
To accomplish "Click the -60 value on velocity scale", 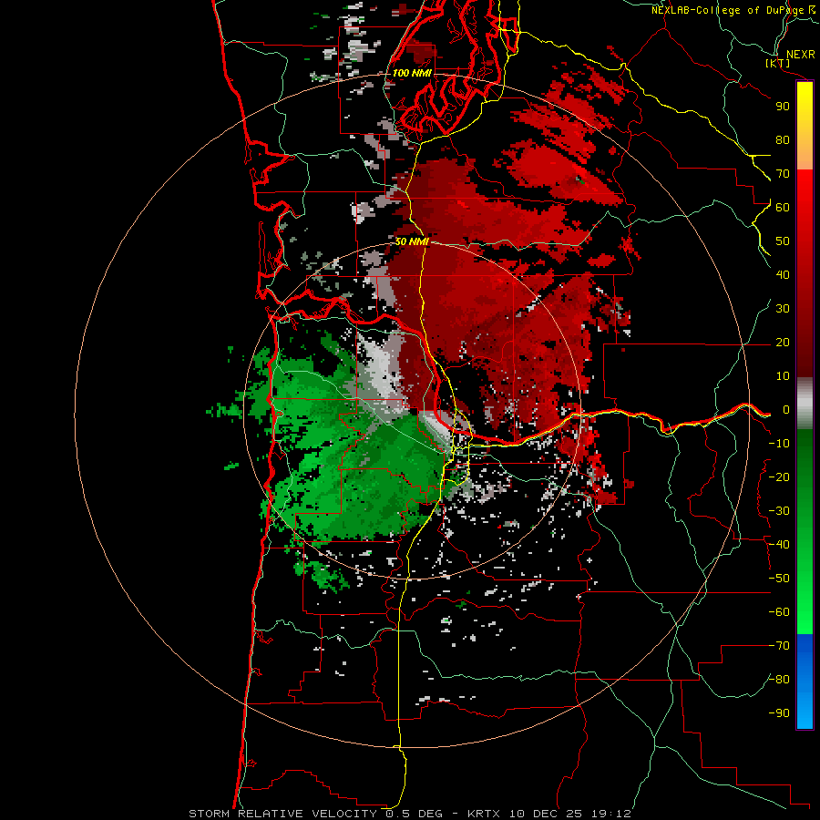I will point(779,612).
